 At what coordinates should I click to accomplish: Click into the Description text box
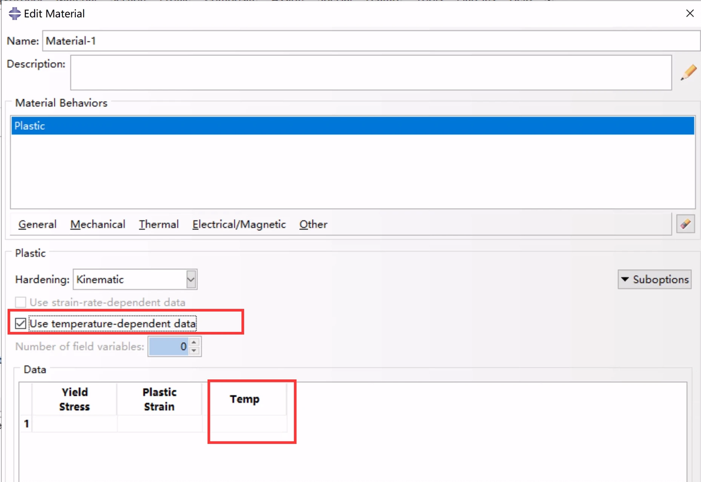[x=371, y=72]
